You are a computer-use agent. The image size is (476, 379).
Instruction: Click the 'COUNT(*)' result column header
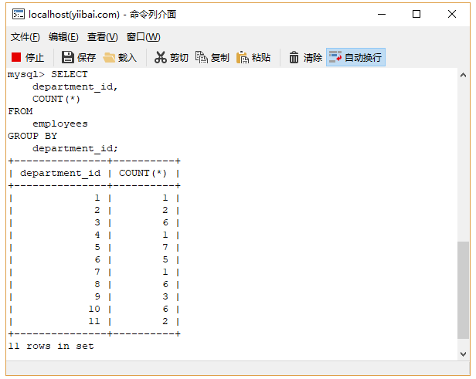pyautogui.click(x=143, y=173)
